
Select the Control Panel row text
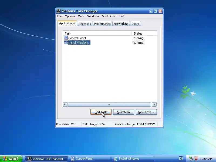point(77,38)
